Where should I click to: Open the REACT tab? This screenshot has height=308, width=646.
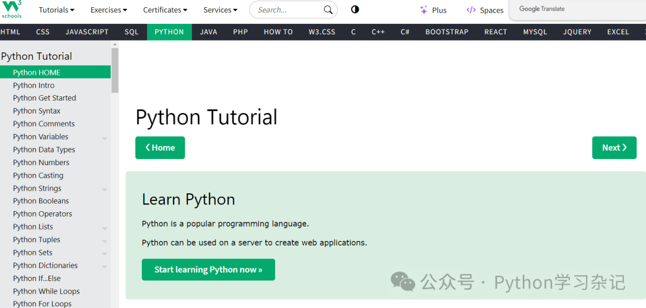496,32
